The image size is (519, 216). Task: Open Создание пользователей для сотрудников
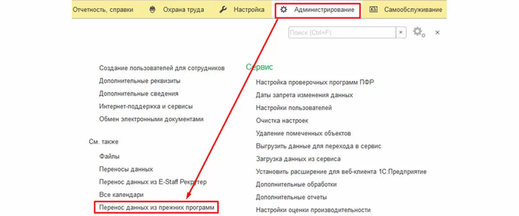click(x=162, y=68)
